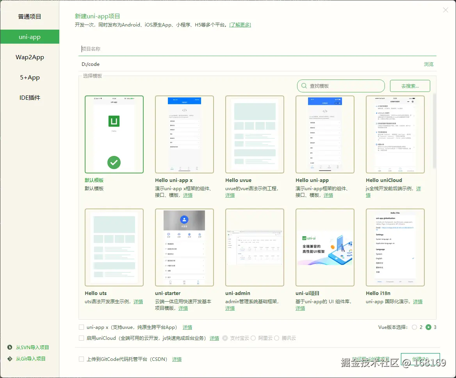Click the SVN import icon
456x378 pixels.
click(x=10, y=347)
